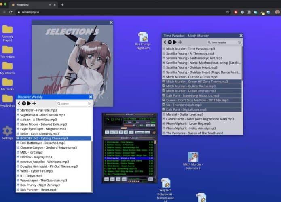Click the REM button in Winamp playlist
This screenshot has width=281, height=202.
coord(112,179)
